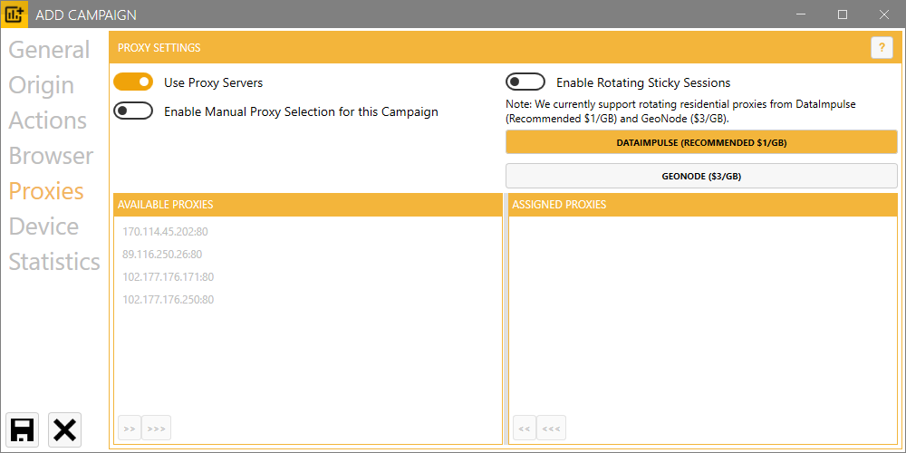Screen dimensions: 906x453
Task: Open the General tab
Action: [x=49, y=50]
